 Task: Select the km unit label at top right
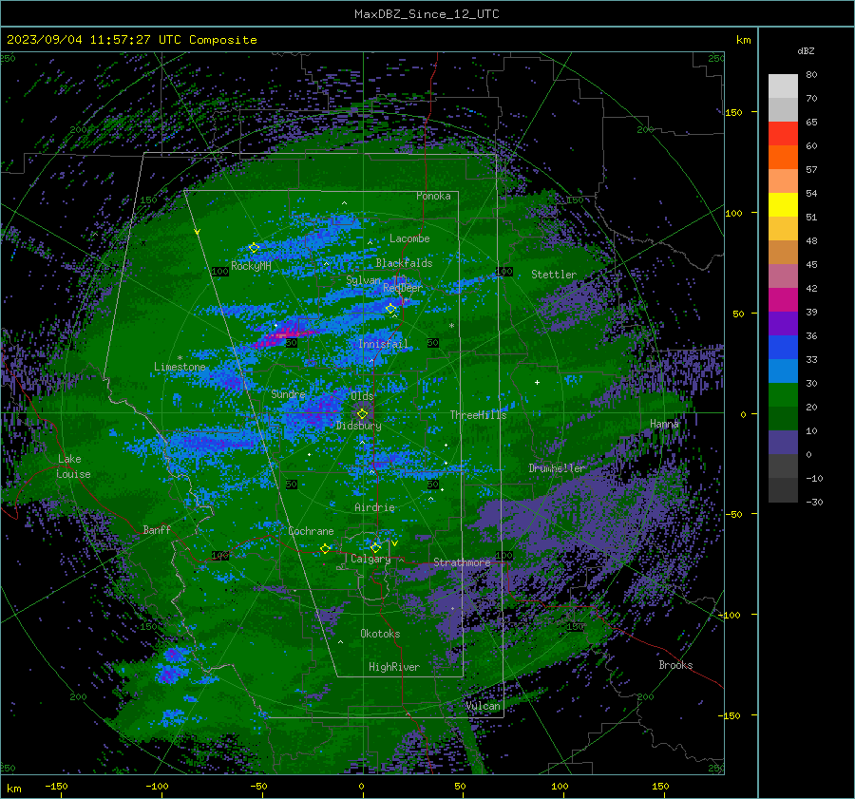743,40
